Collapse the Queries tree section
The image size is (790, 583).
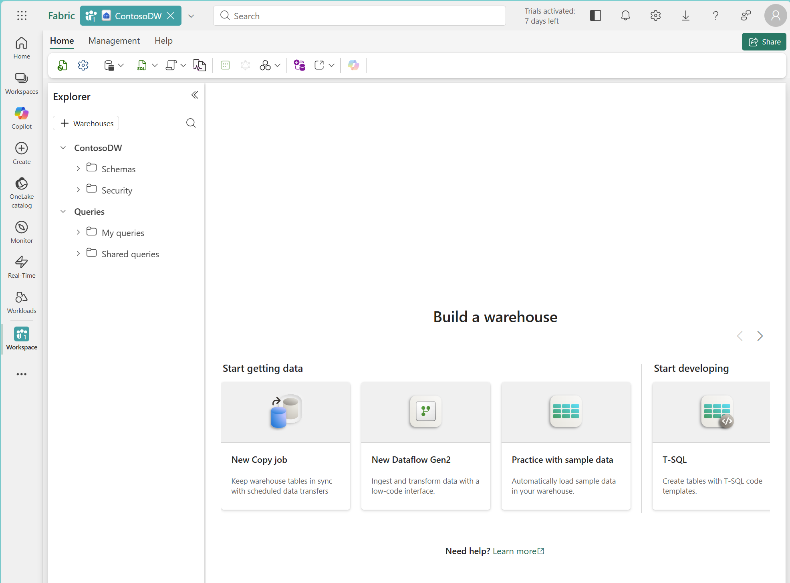[63, 211]
